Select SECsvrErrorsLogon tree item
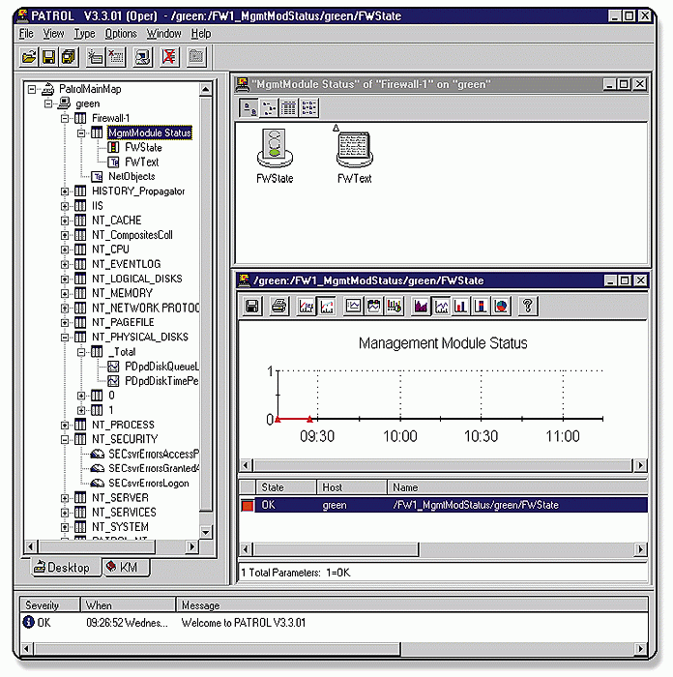Viewport: 673px width, 677px height. [149, 484]
